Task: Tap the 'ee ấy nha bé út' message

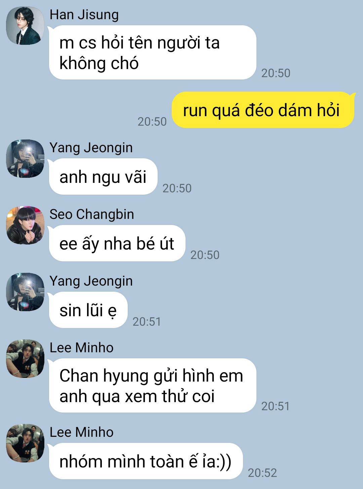Action: tap(117, 243)
